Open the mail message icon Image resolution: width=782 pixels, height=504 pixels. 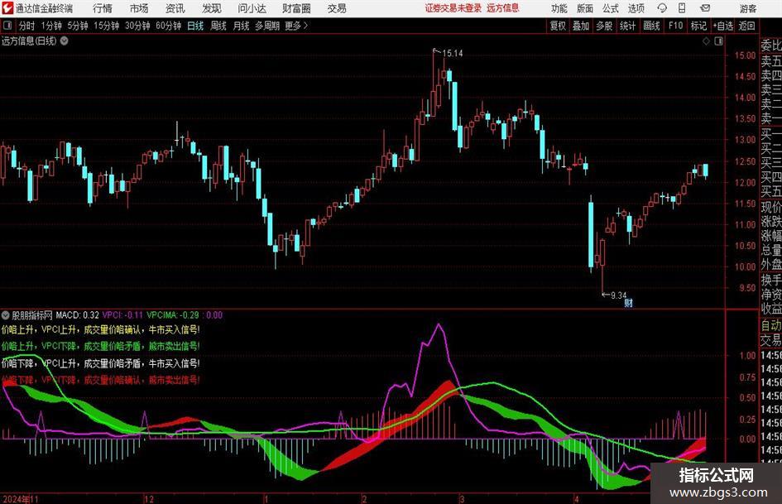click(x=705, y=8)
